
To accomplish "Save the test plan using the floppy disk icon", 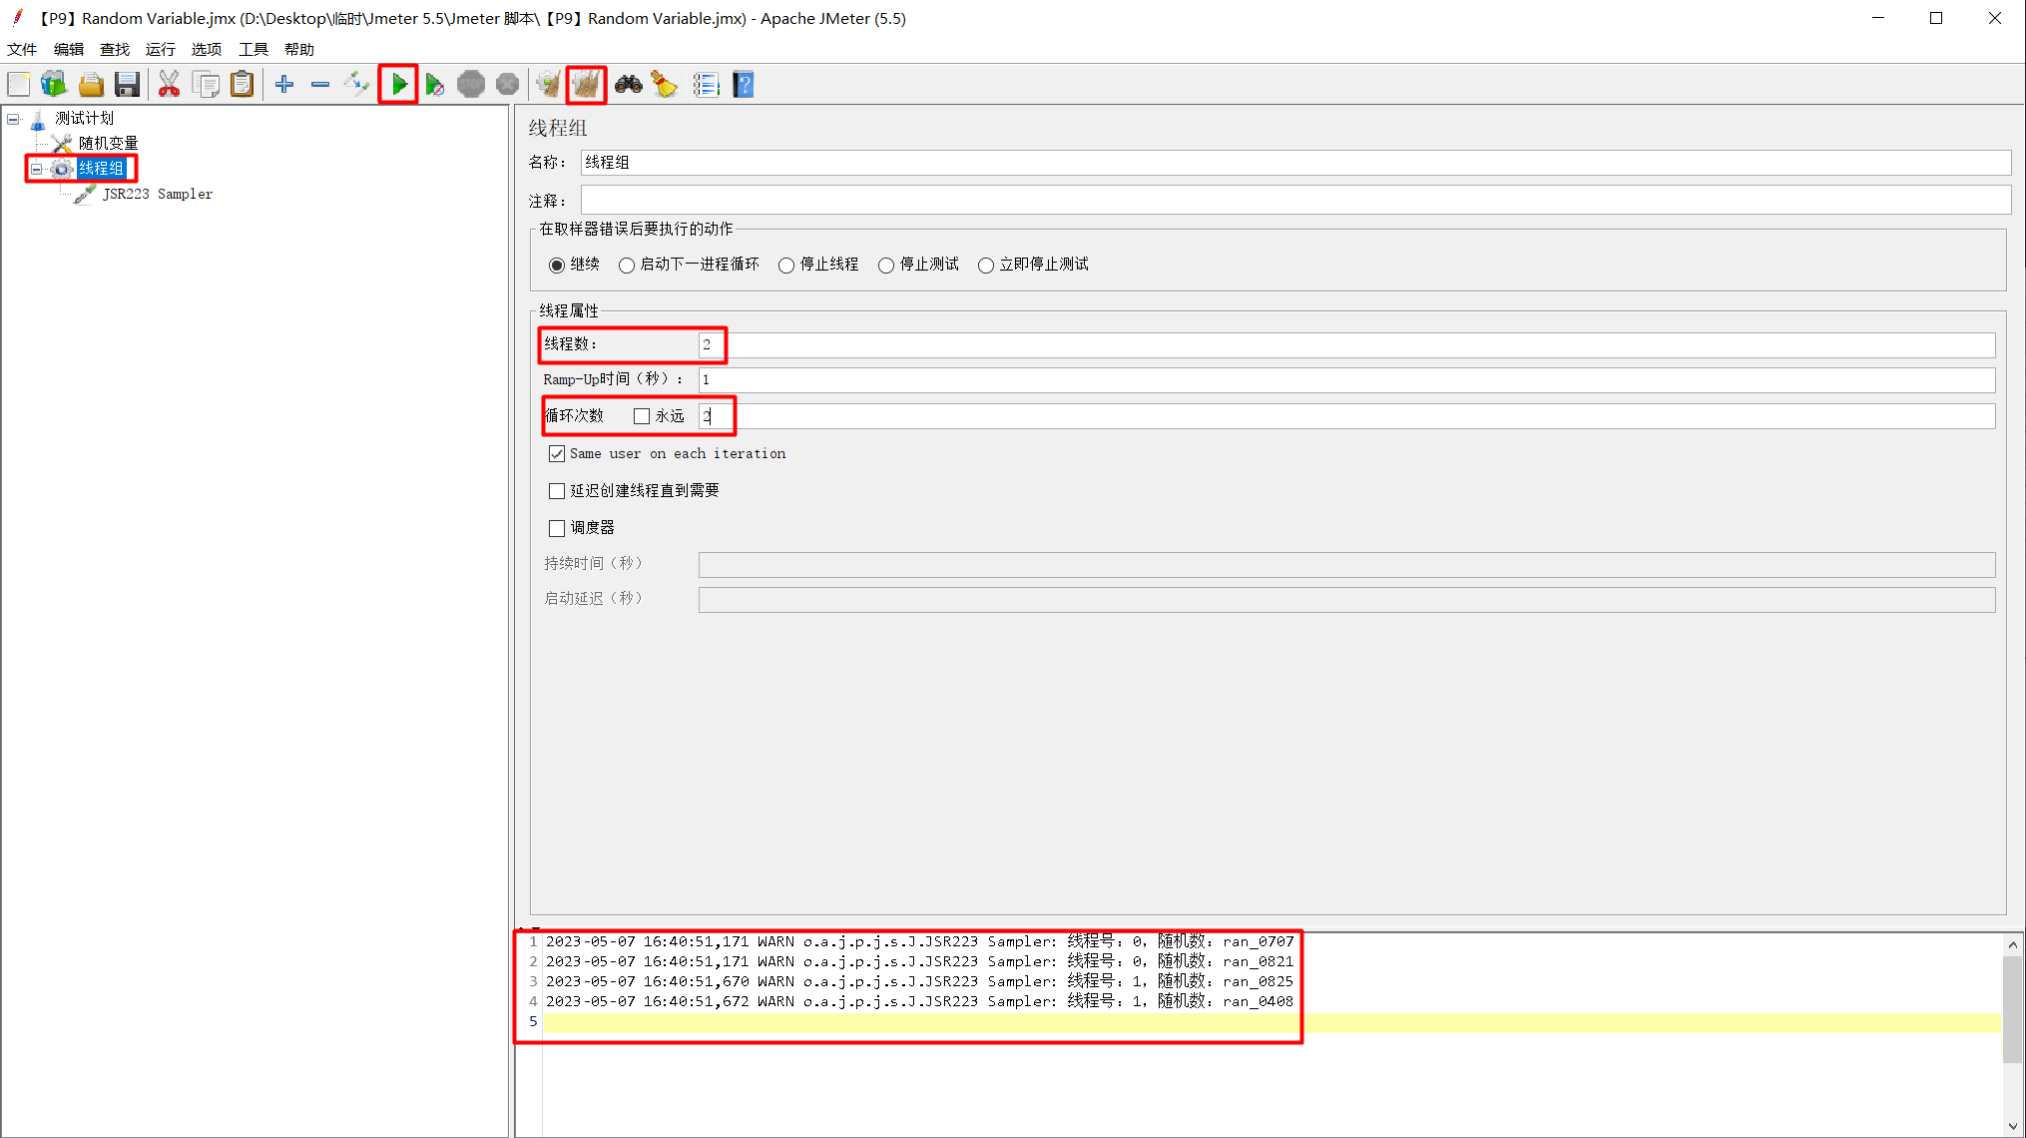I will coord(128,84).
